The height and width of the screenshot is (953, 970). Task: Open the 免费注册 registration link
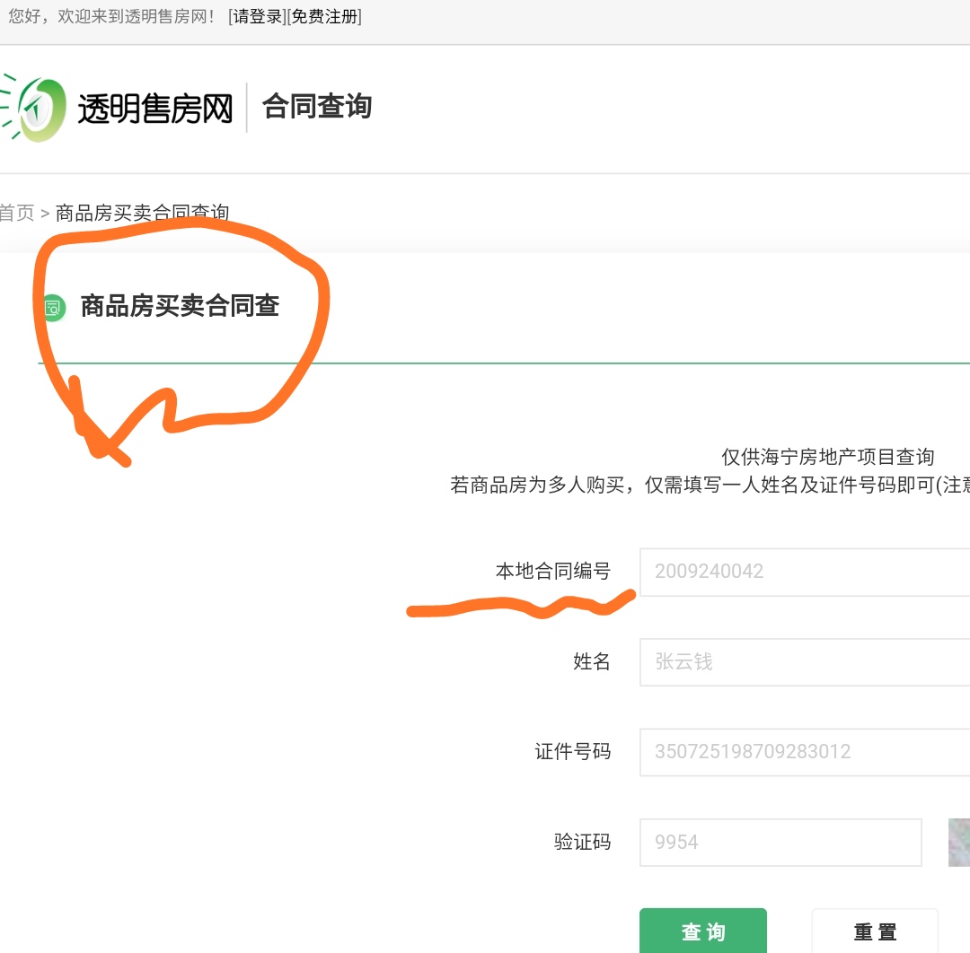point(322,17)
